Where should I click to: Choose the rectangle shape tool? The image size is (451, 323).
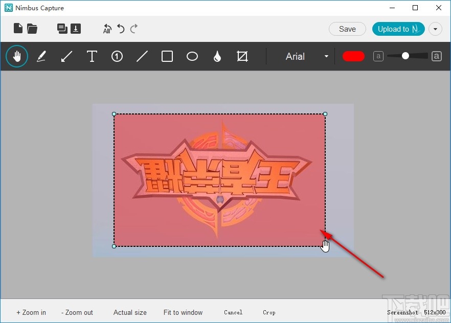[167, 56]
